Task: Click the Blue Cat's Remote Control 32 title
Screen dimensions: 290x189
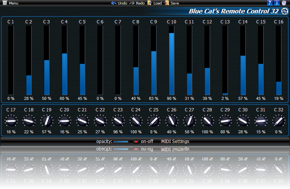Action: tap(233, 11)
